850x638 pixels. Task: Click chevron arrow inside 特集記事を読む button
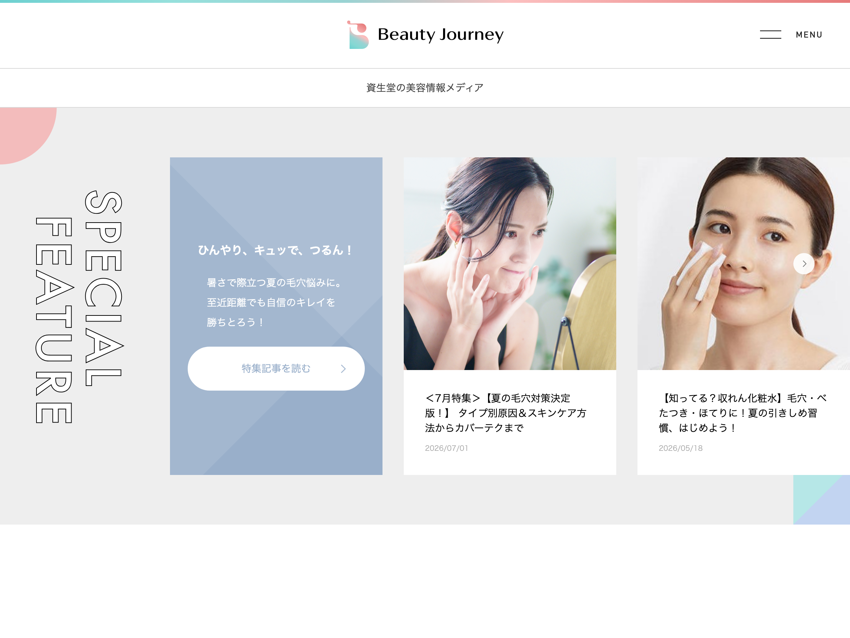[x=343, y=369]
